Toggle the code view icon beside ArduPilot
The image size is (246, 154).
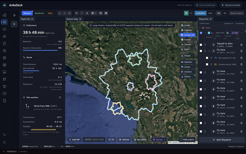pos(191,13)
